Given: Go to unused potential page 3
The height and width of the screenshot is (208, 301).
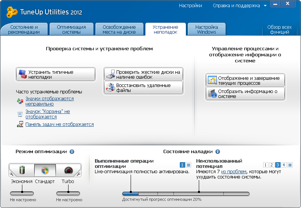Looking at the screenshot, I should click(278, 165).
